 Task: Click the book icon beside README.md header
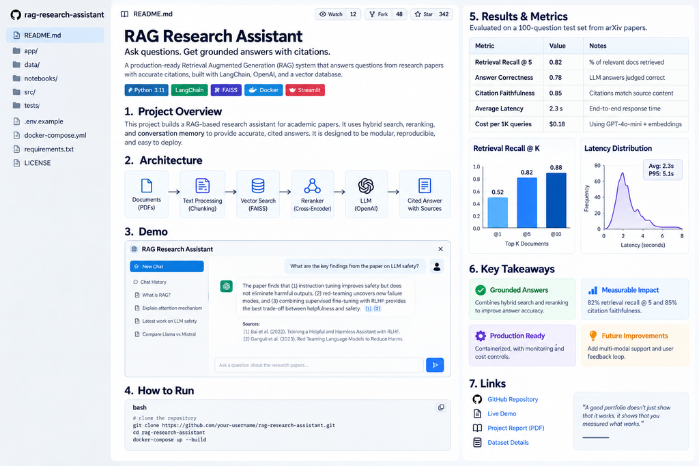click(x=124, y=14)
